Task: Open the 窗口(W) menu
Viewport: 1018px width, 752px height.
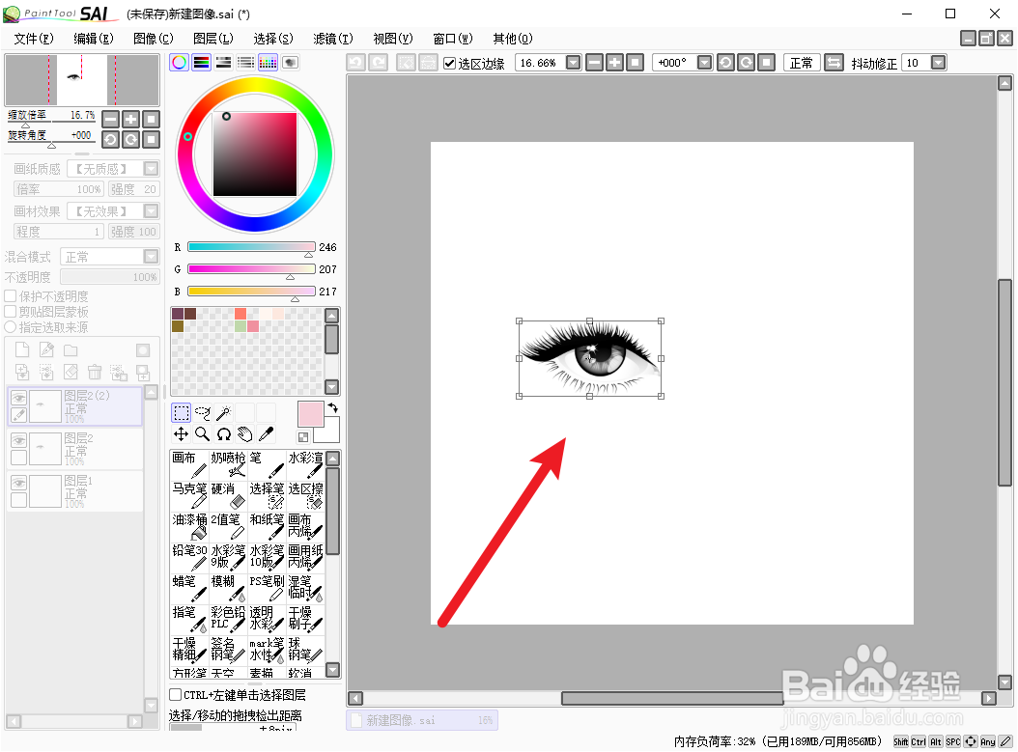Action: click(453, 39)
